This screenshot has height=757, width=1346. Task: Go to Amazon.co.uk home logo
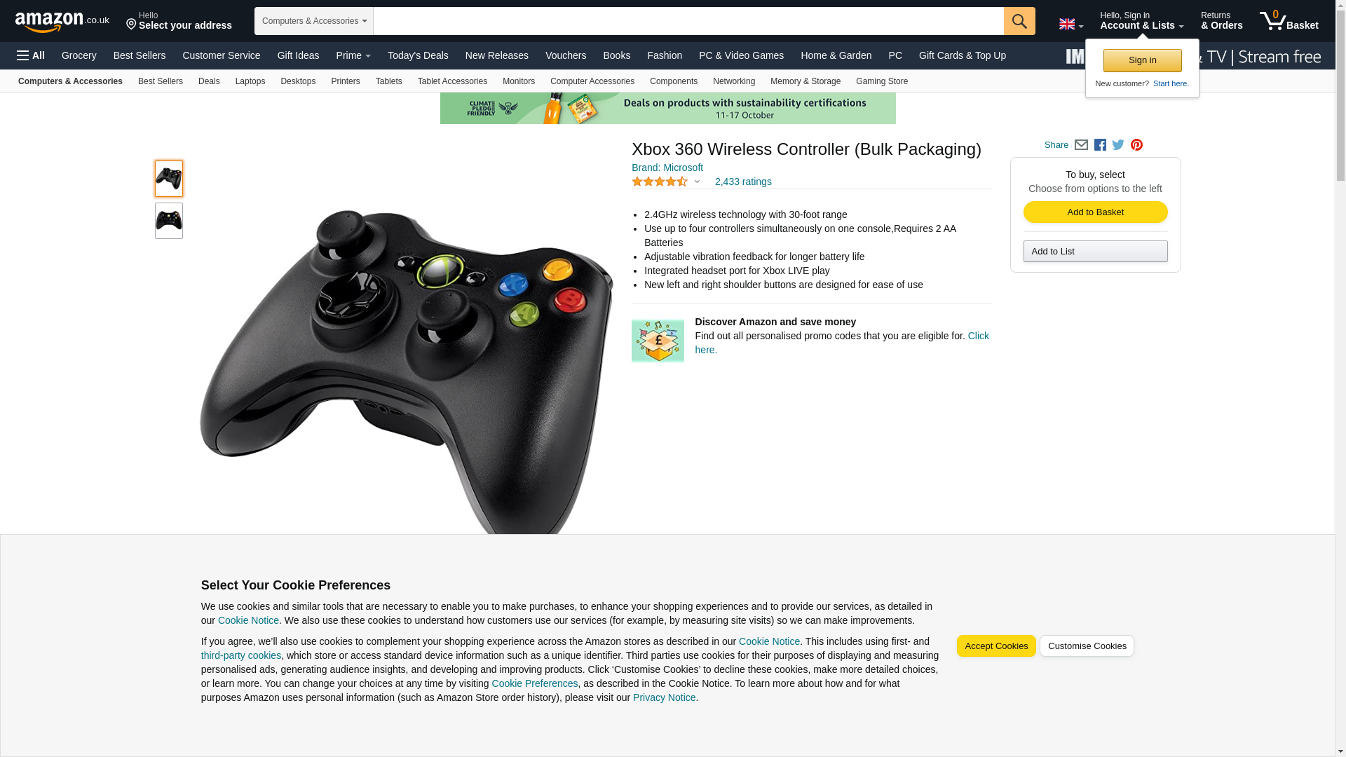(x=62, y=21)
